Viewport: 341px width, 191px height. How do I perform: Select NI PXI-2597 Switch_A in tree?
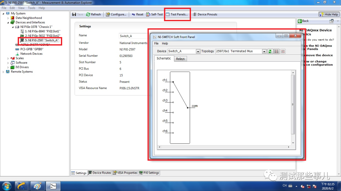(42, 40)
